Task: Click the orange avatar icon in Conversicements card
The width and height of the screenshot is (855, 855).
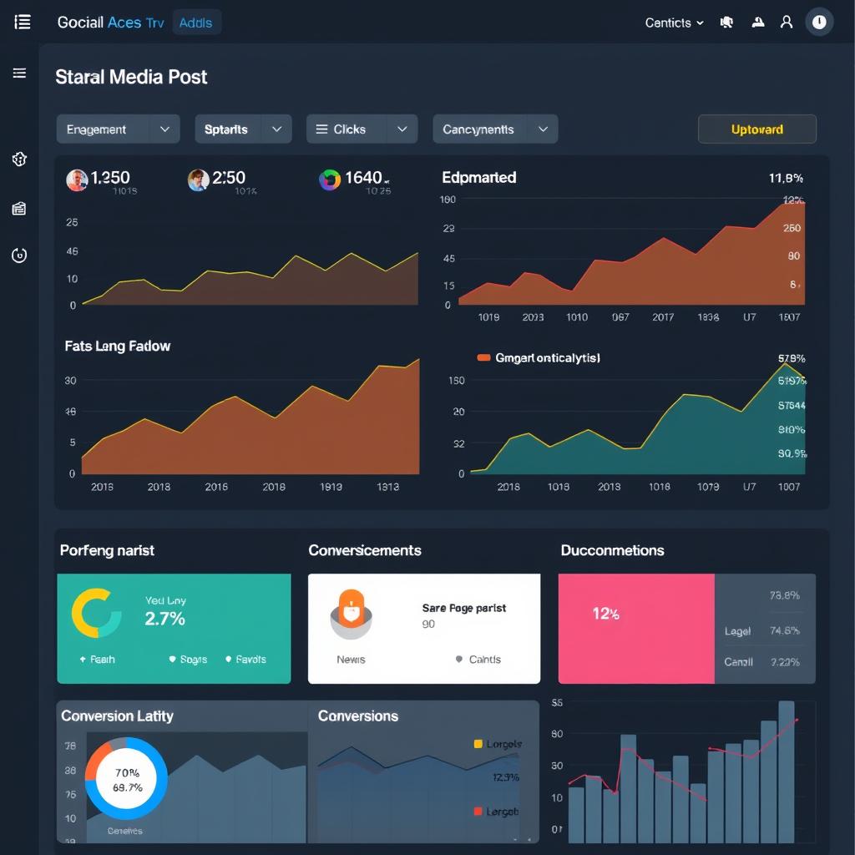Action: pyautogui.click(x=352, y=611)
